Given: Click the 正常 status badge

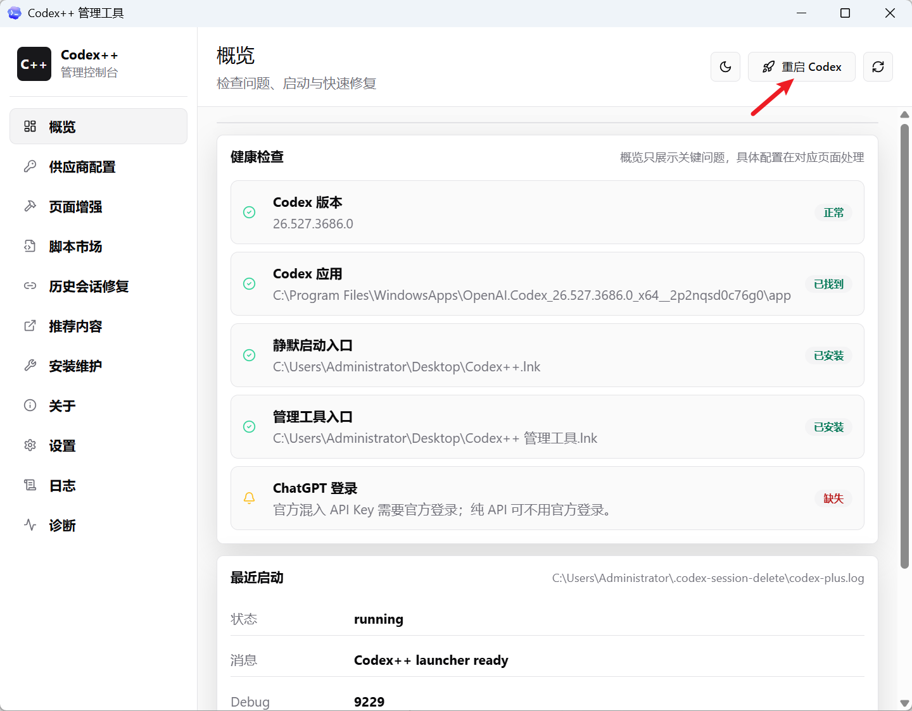Looking at the screenshot, I should [x=833, y=213].
